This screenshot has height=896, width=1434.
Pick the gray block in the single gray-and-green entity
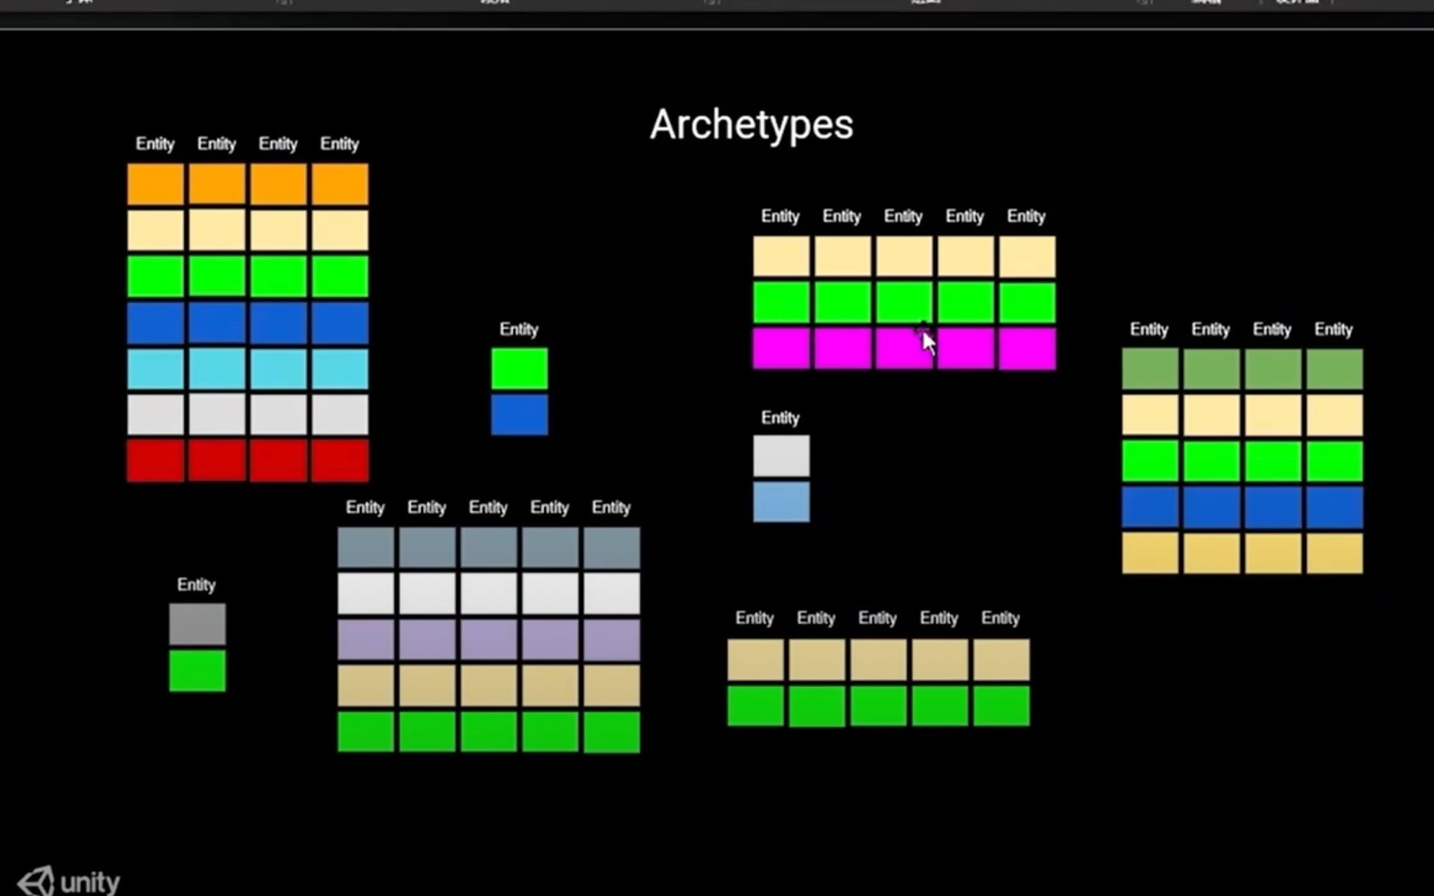(197, 624)
